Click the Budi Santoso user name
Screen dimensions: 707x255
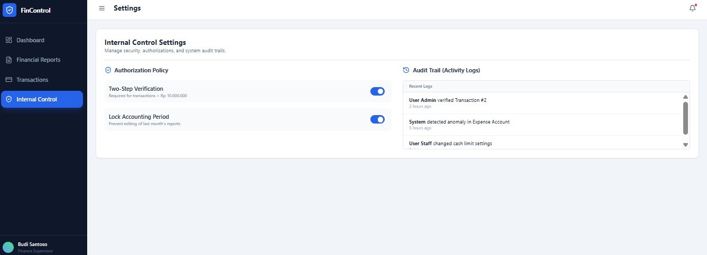pyautogui.click(x=32, y=244)
